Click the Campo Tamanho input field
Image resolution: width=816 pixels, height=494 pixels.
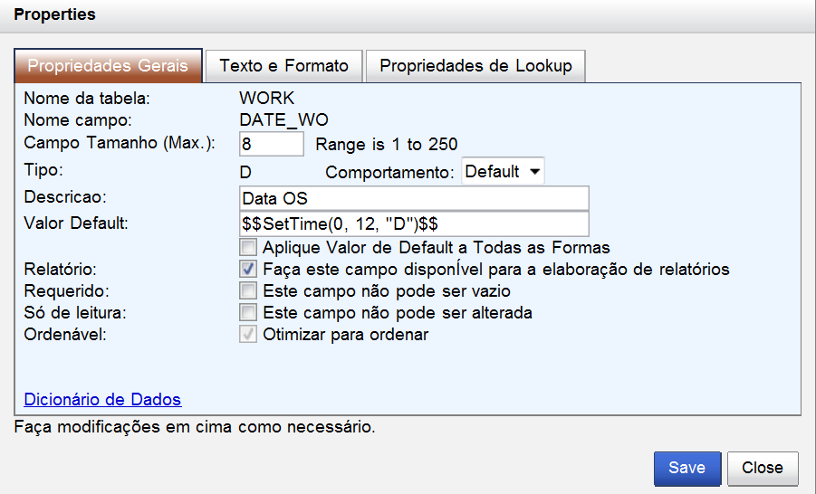[272, 144]
